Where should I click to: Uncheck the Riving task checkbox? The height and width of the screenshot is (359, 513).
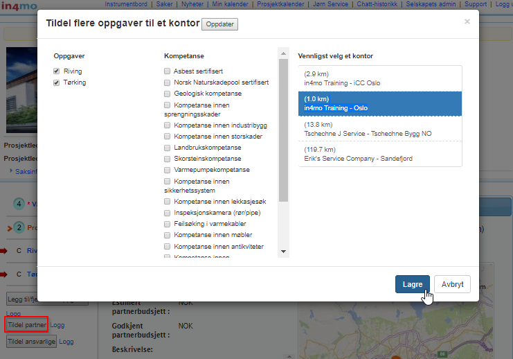57,71
